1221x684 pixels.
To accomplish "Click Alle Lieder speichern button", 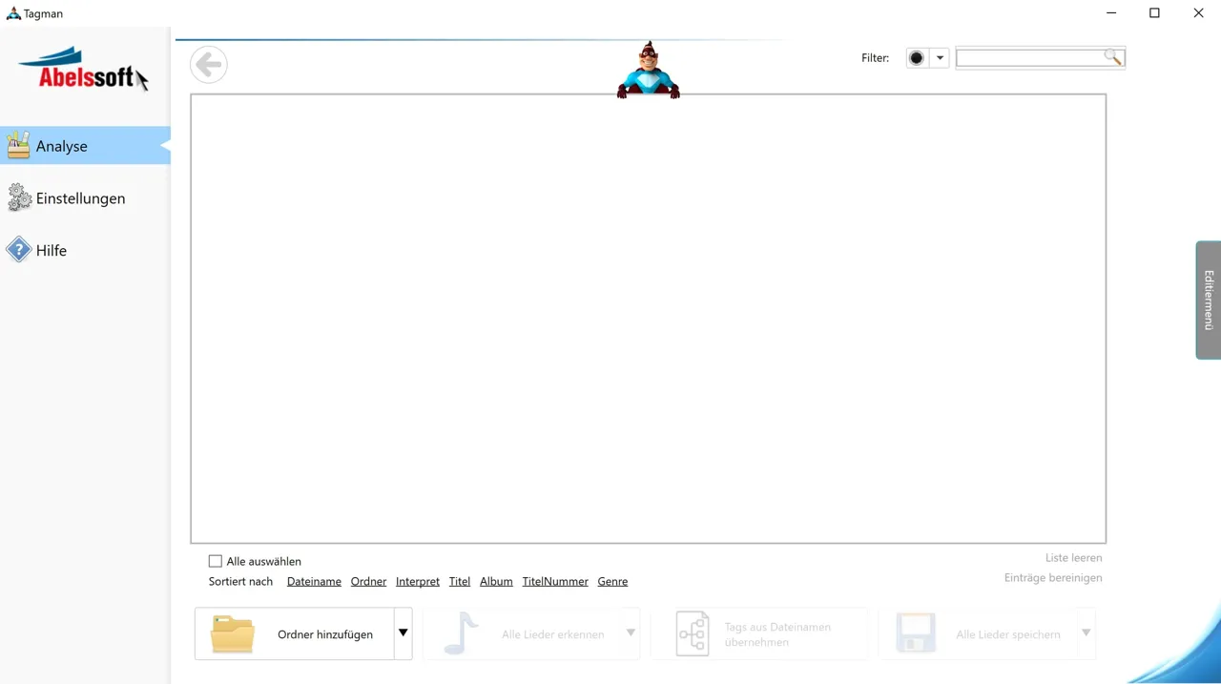I will click(x=978, y=633).
